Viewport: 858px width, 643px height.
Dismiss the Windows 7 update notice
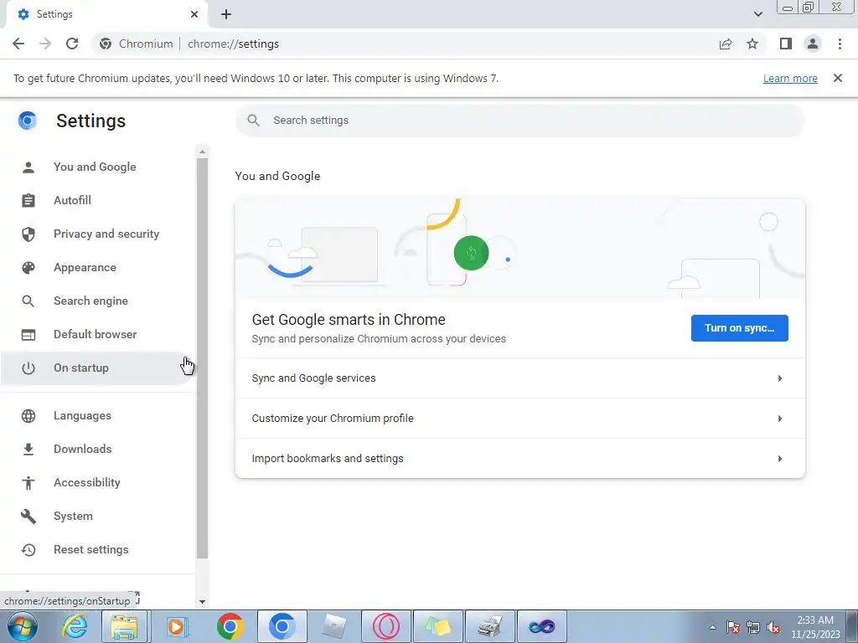tap(838, 78)
